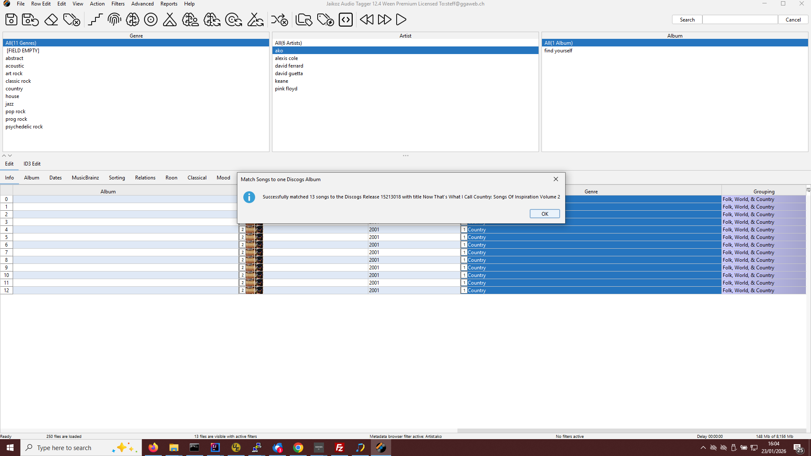
Task: Click the brain icon next to the fingerprint
Action: click(x=133, y=19)
